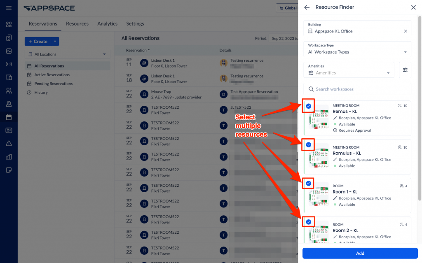This screenshot has width=422, height=263.
Task: Sort by the Reservation column header
Action: point(138,50)
